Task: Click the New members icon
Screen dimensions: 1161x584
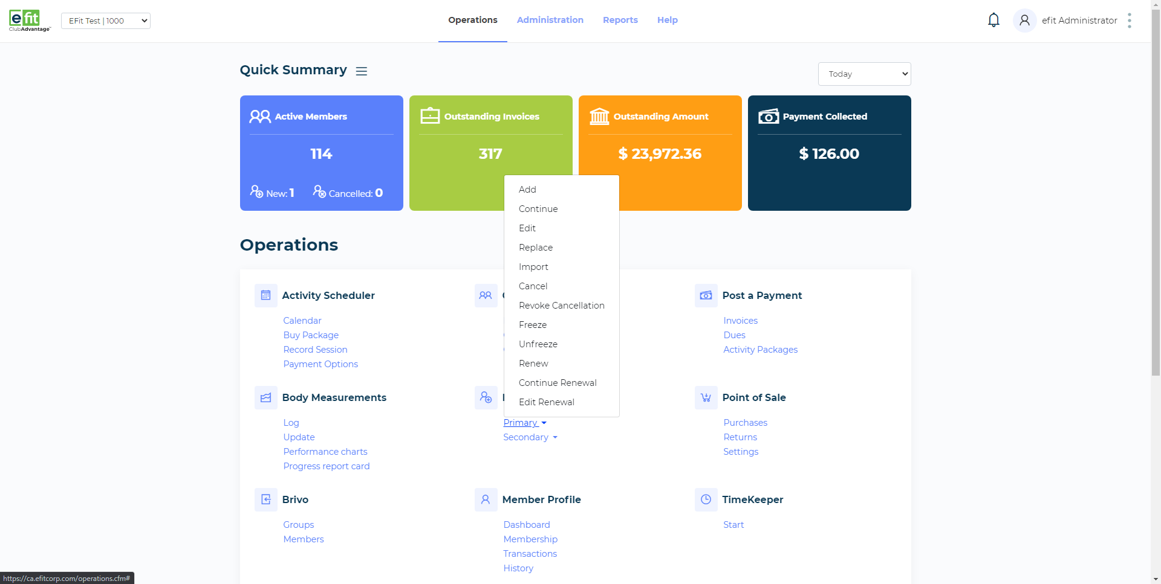Action: 256,191
